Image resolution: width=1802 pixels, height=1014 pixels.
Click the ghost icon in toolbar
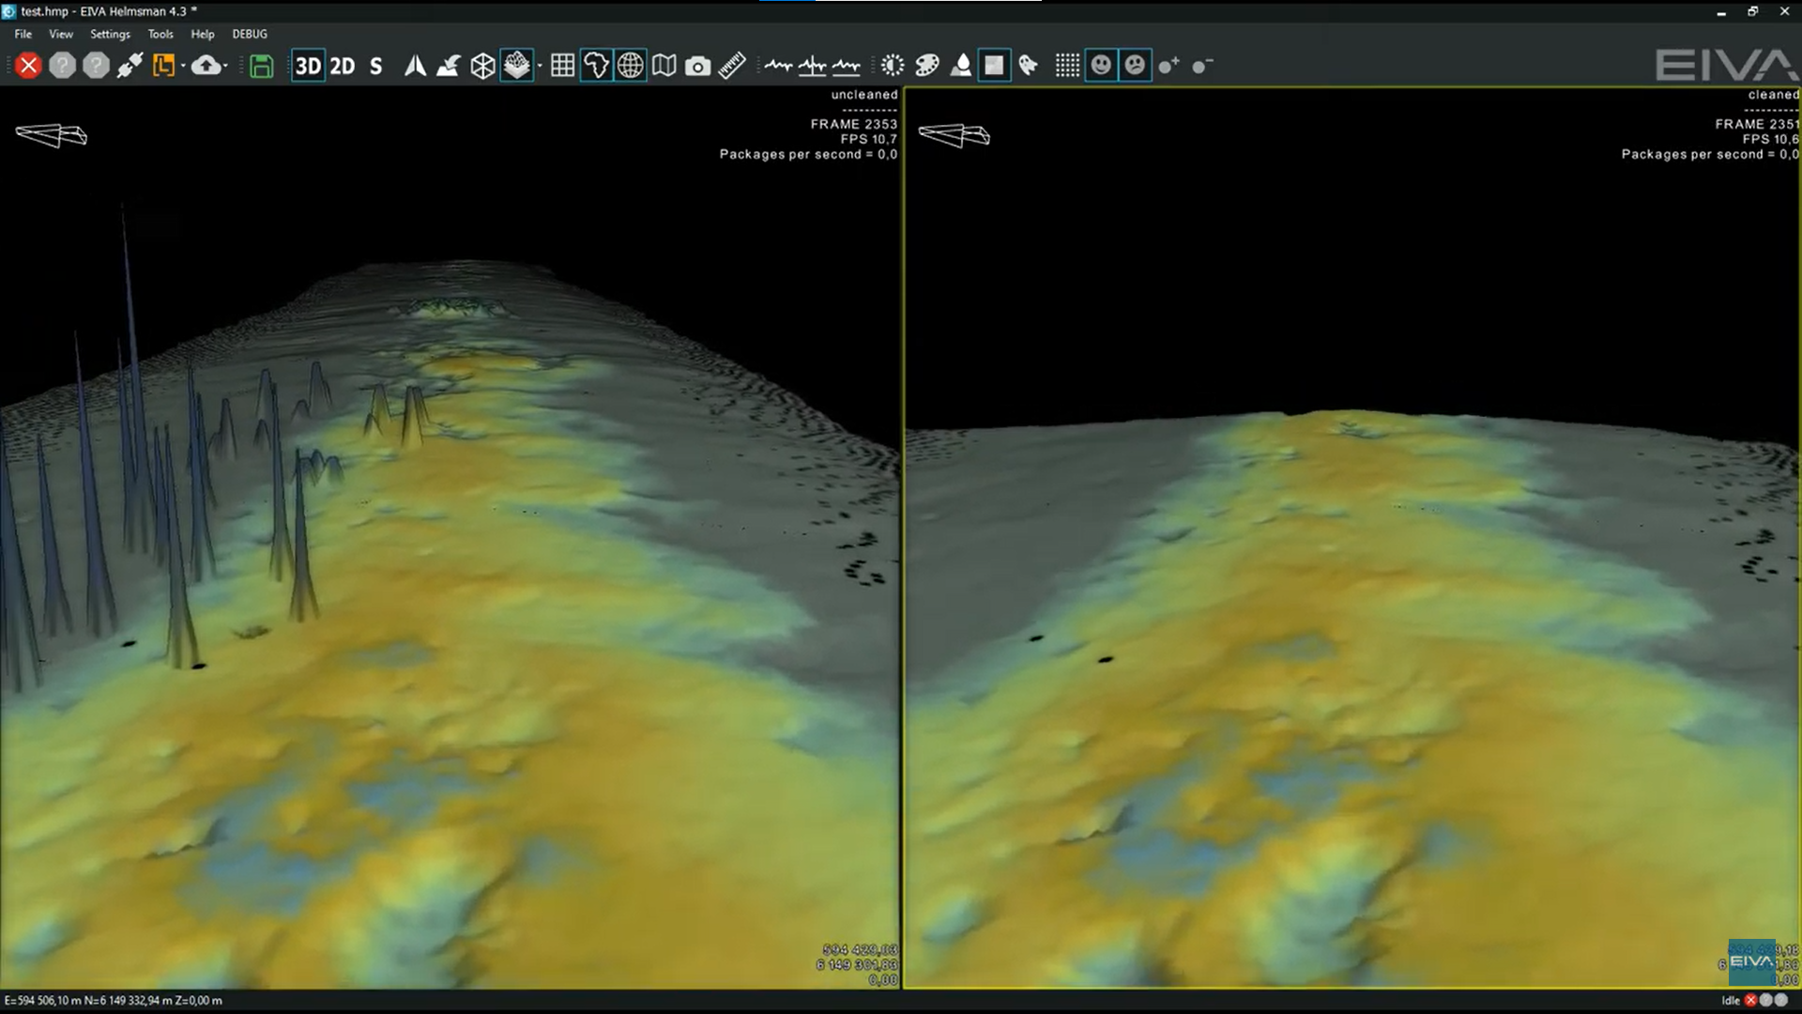(1028, 66)
